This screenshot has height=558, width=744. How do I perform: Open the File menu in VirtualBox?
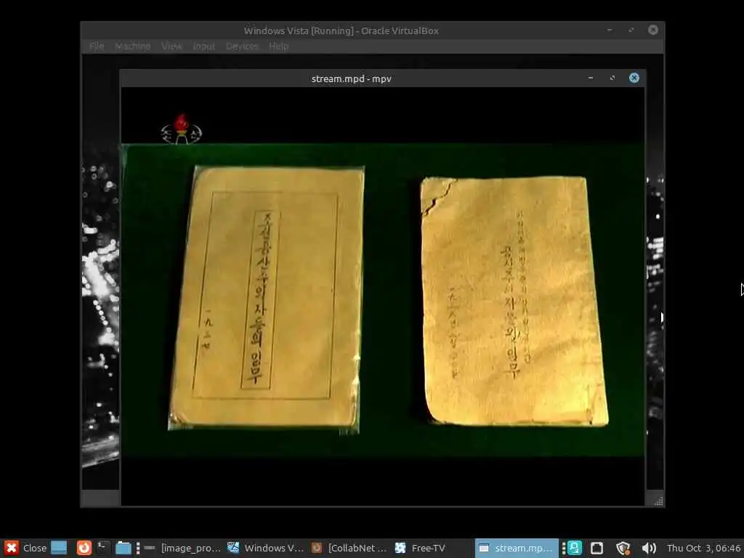coord(97,46)
